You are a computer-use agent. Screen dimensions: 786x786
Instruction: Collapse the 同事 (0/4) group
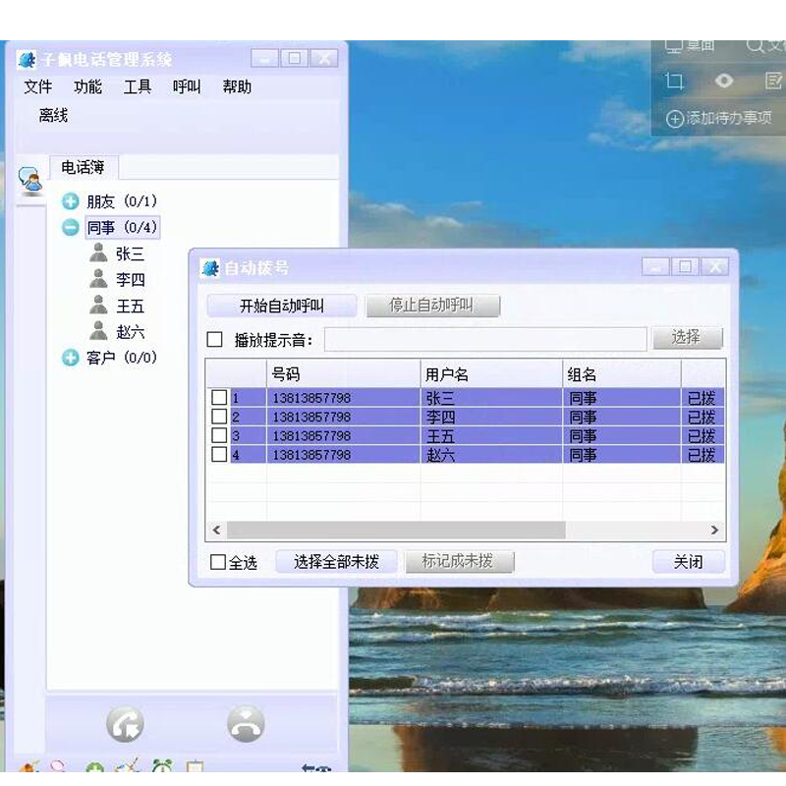click(x=70, y=228)
